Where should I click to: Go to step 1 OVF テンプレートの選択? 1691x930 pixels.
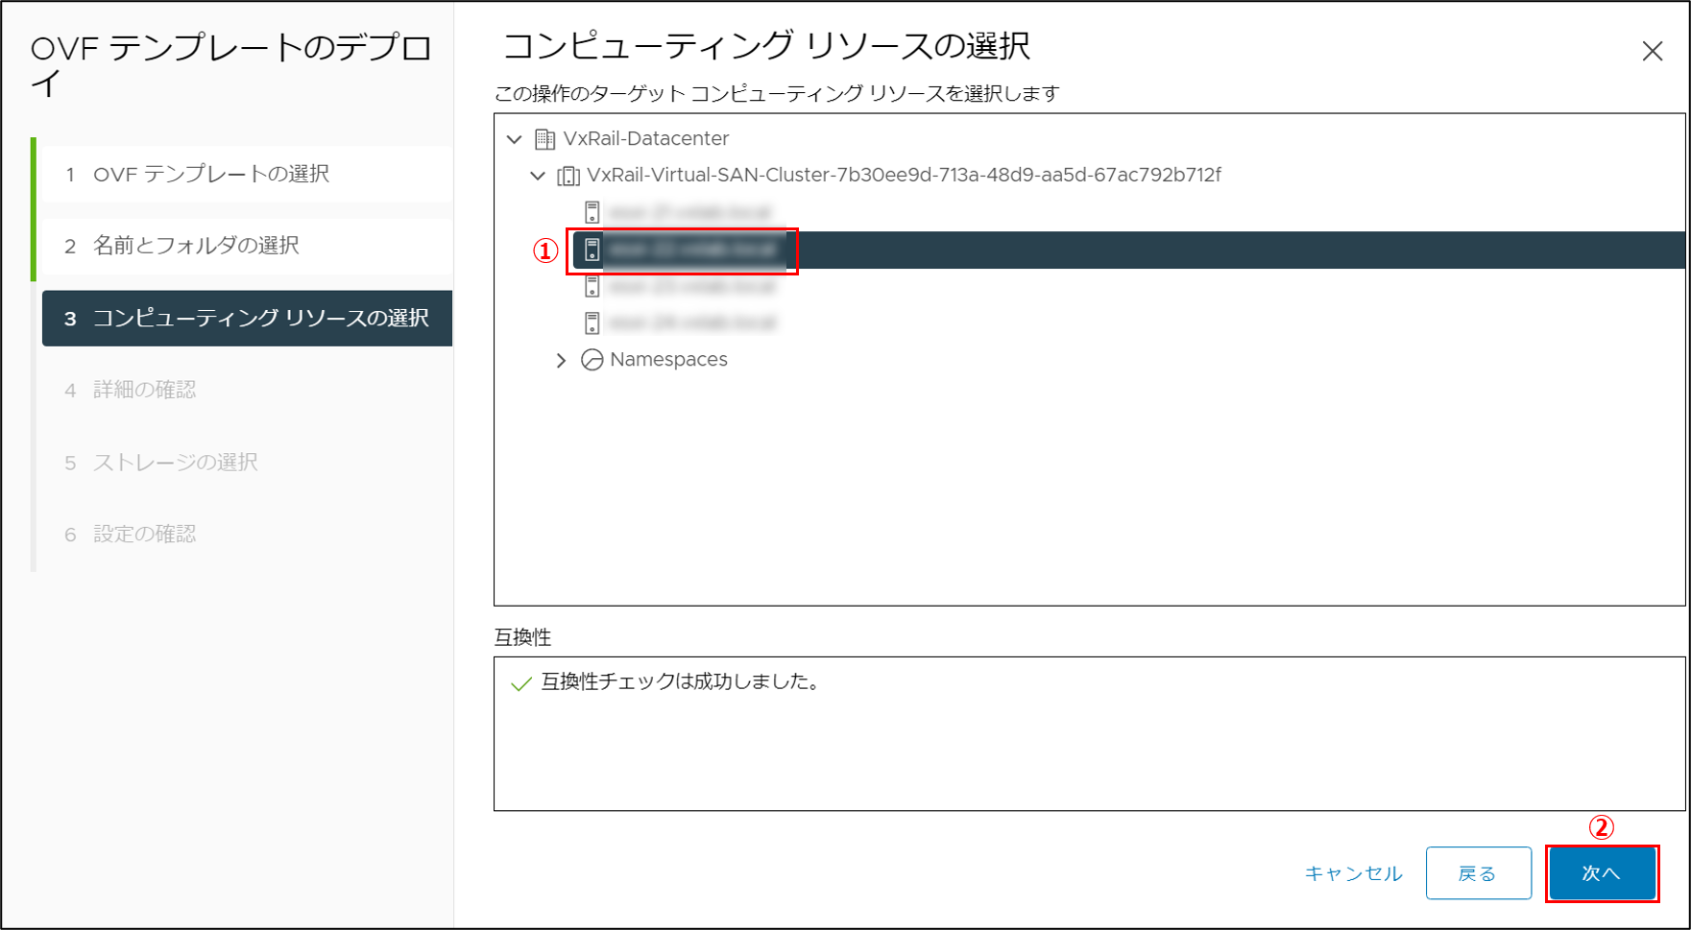pyautogui.click(x=245, y=174)
